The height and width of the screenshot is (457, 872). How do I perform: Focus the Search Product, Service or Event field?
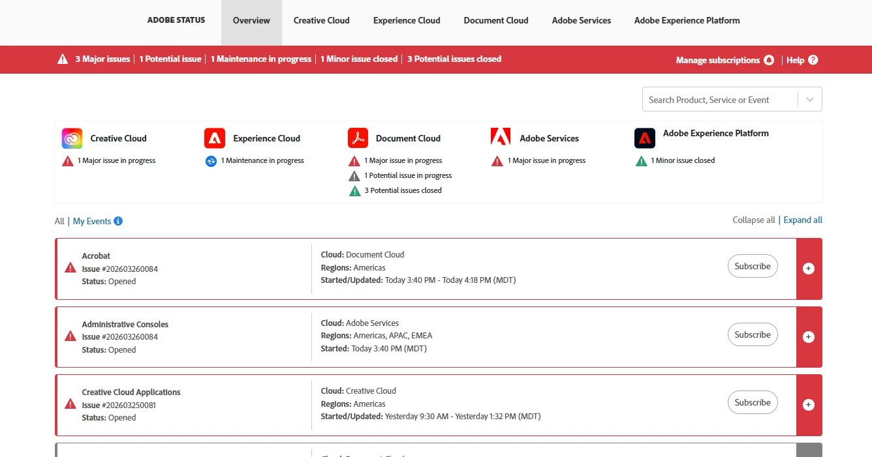click(x=720, y=100)
